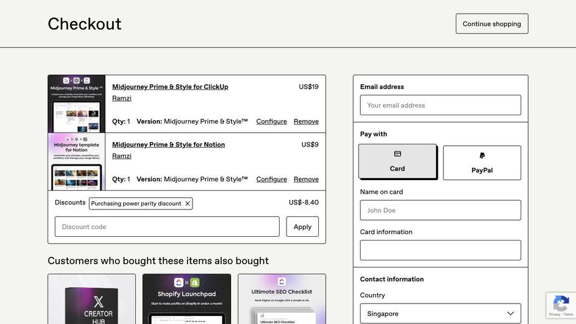Remove the Notion product from cart
Image resolution: width=576 pixels, height=324 pixels.
tap(306, 179)
